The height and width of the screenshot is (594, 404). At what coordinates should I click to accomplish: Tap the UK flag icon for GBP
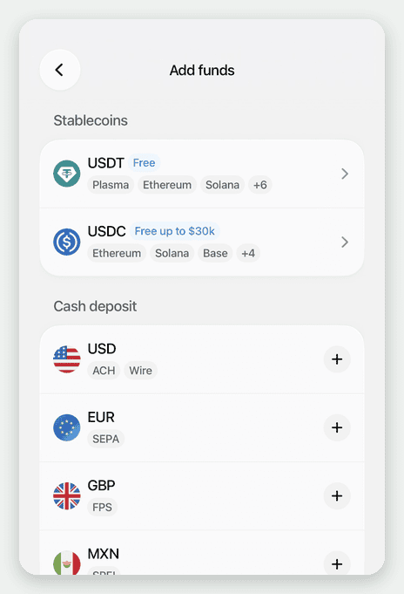coord(66,496)
